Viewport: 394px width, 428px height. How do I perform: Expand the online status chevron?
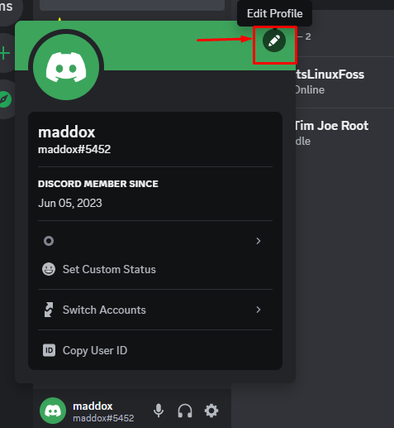click(259, 241)
